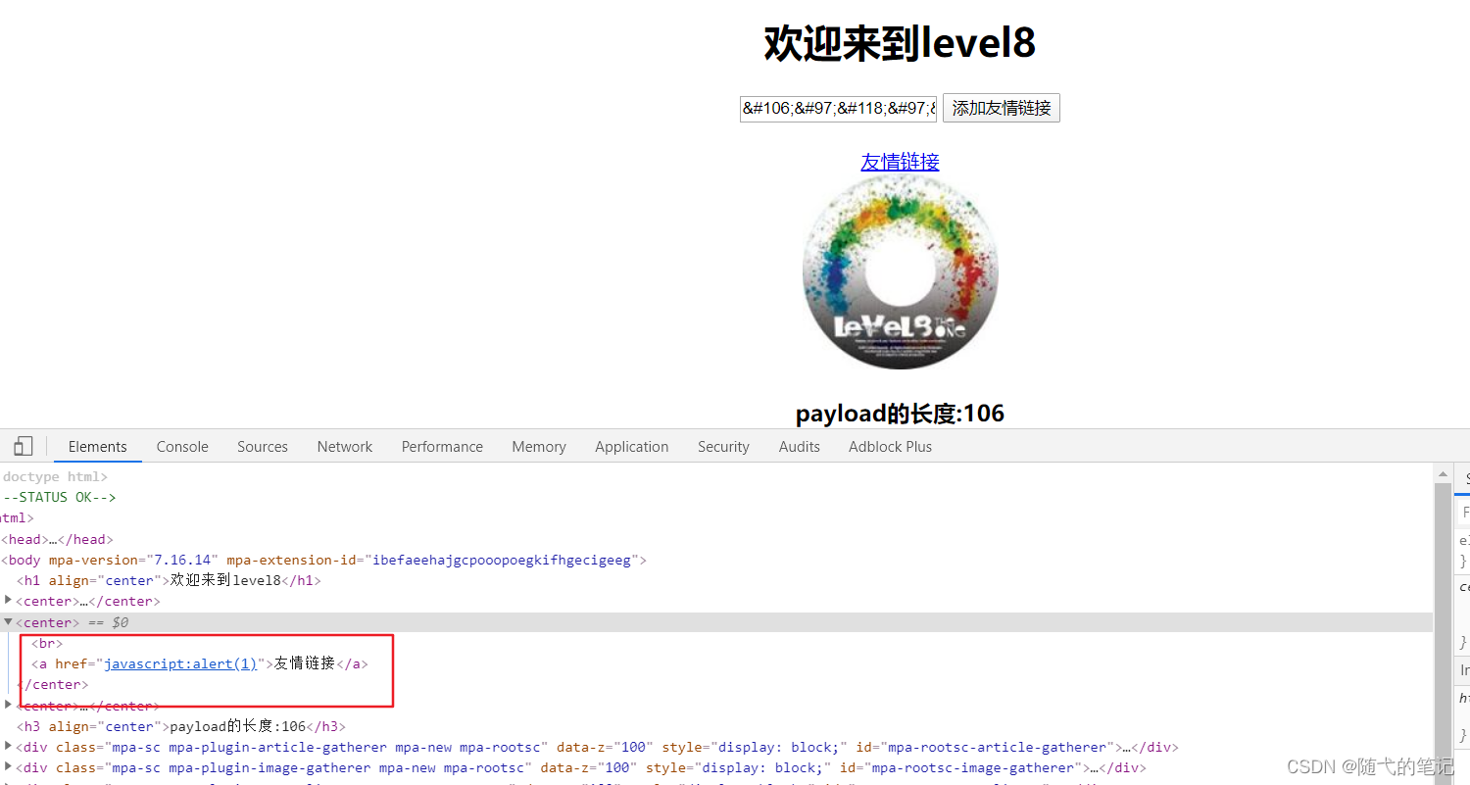Click the link input field with encoded payload
The width and height of the screenshot is (1470, 785).
838,108
